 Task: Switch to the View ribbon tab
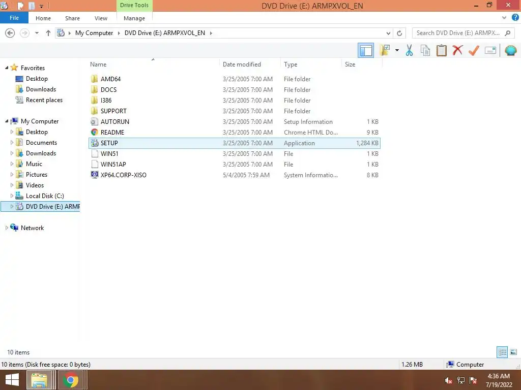click(101, 18)
